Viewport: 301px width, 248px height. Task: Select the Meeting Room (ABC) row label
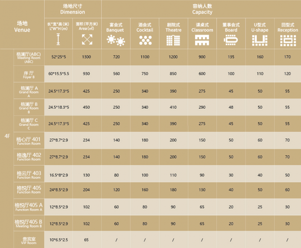(x=29, y=58)
